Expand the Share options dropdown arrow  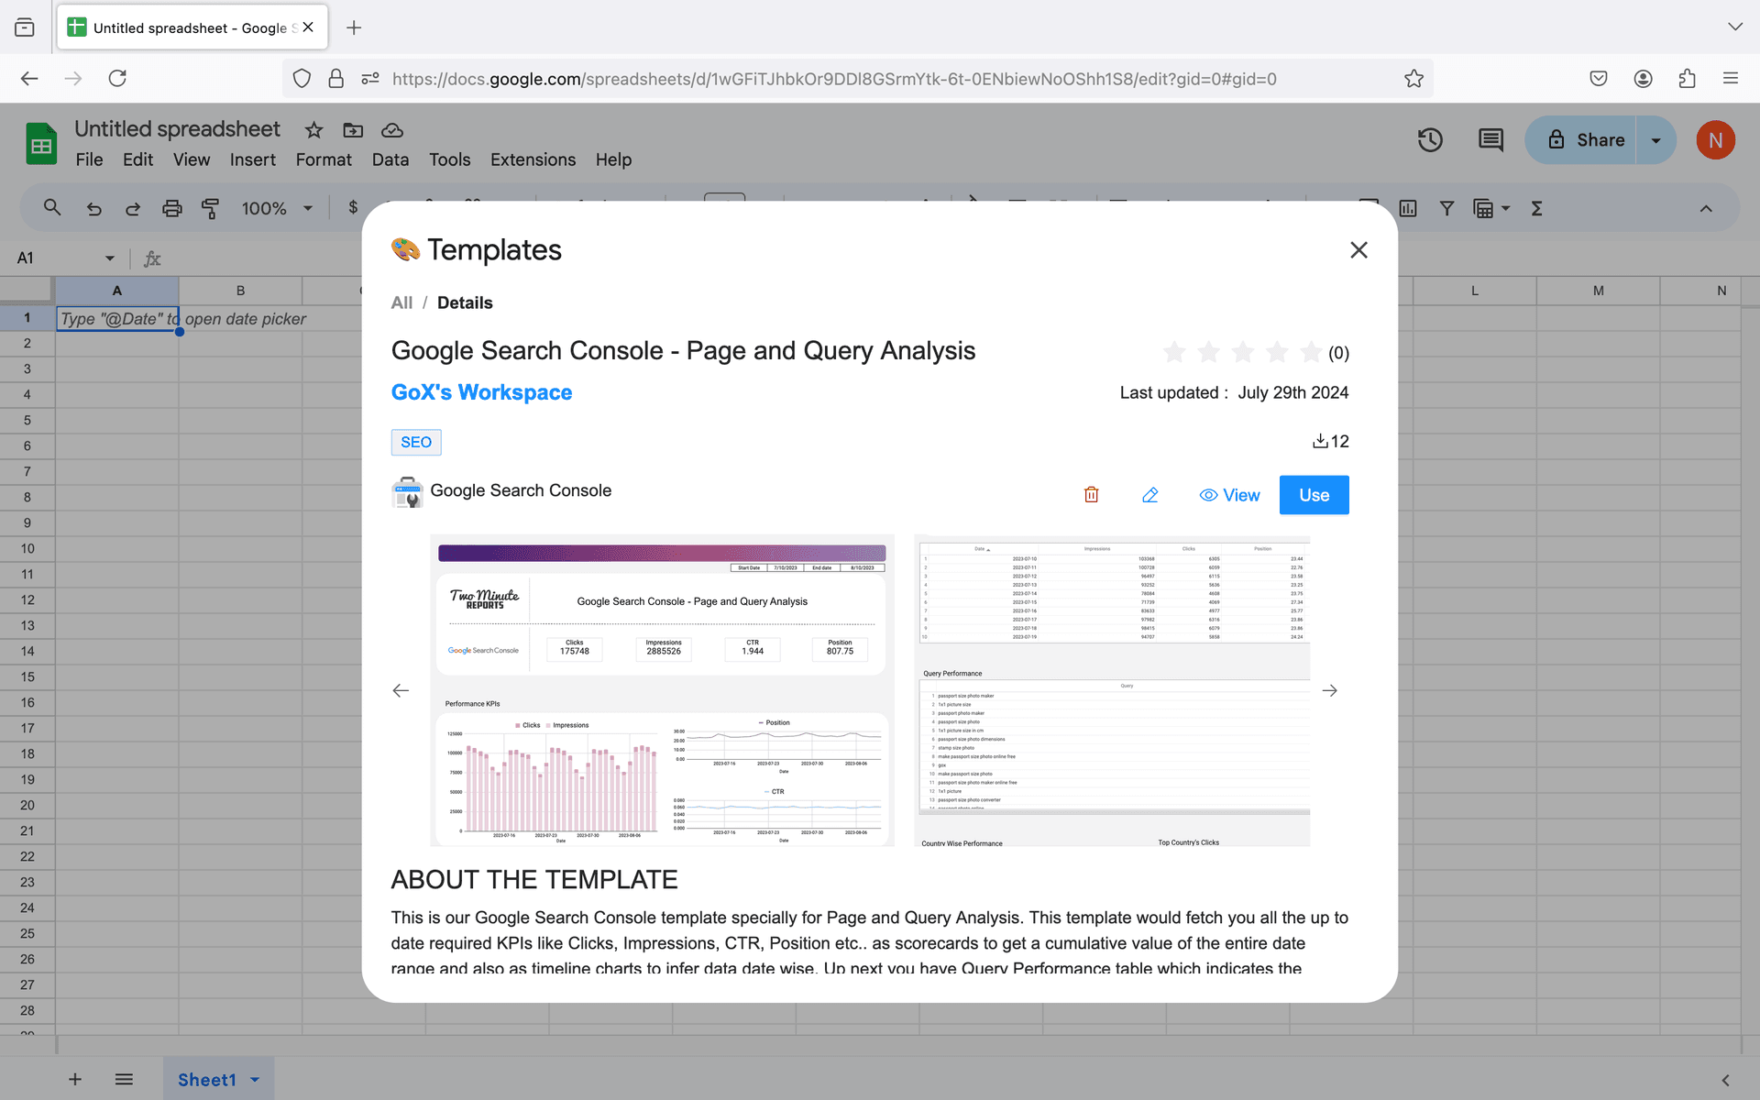coord(1656,140)
